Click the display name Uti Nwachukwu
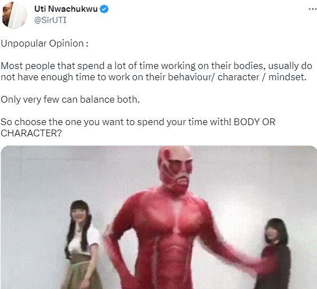 point(66,9)
